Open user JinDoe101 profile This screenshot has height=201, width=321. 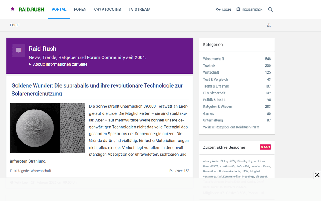243,166
